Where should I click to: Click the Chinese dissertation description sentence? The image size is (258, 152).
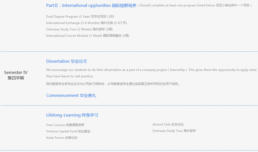point(113,84)
